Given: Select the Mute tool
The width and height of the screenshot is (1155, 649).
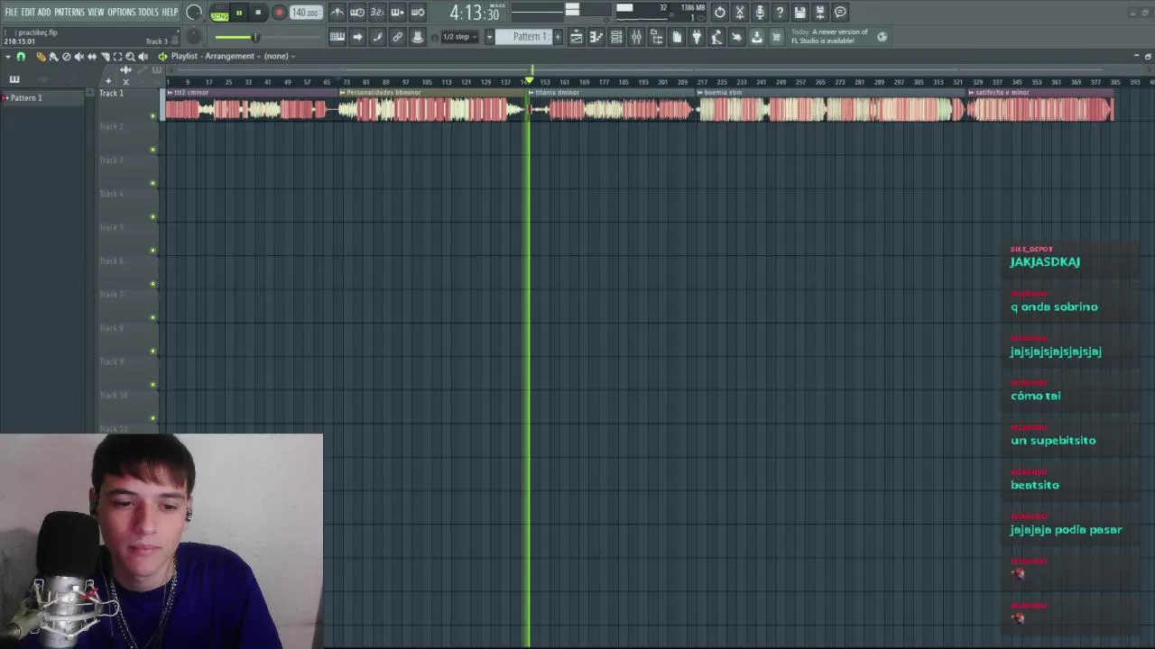Looking at the screenshot, I should point(79,57).
